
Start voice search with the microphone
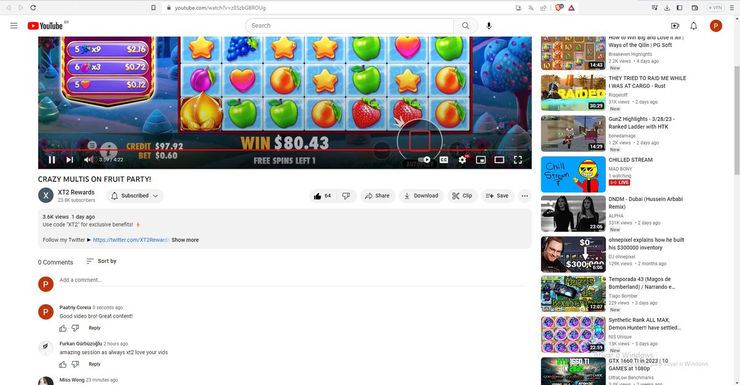click(x=489, y=25)
